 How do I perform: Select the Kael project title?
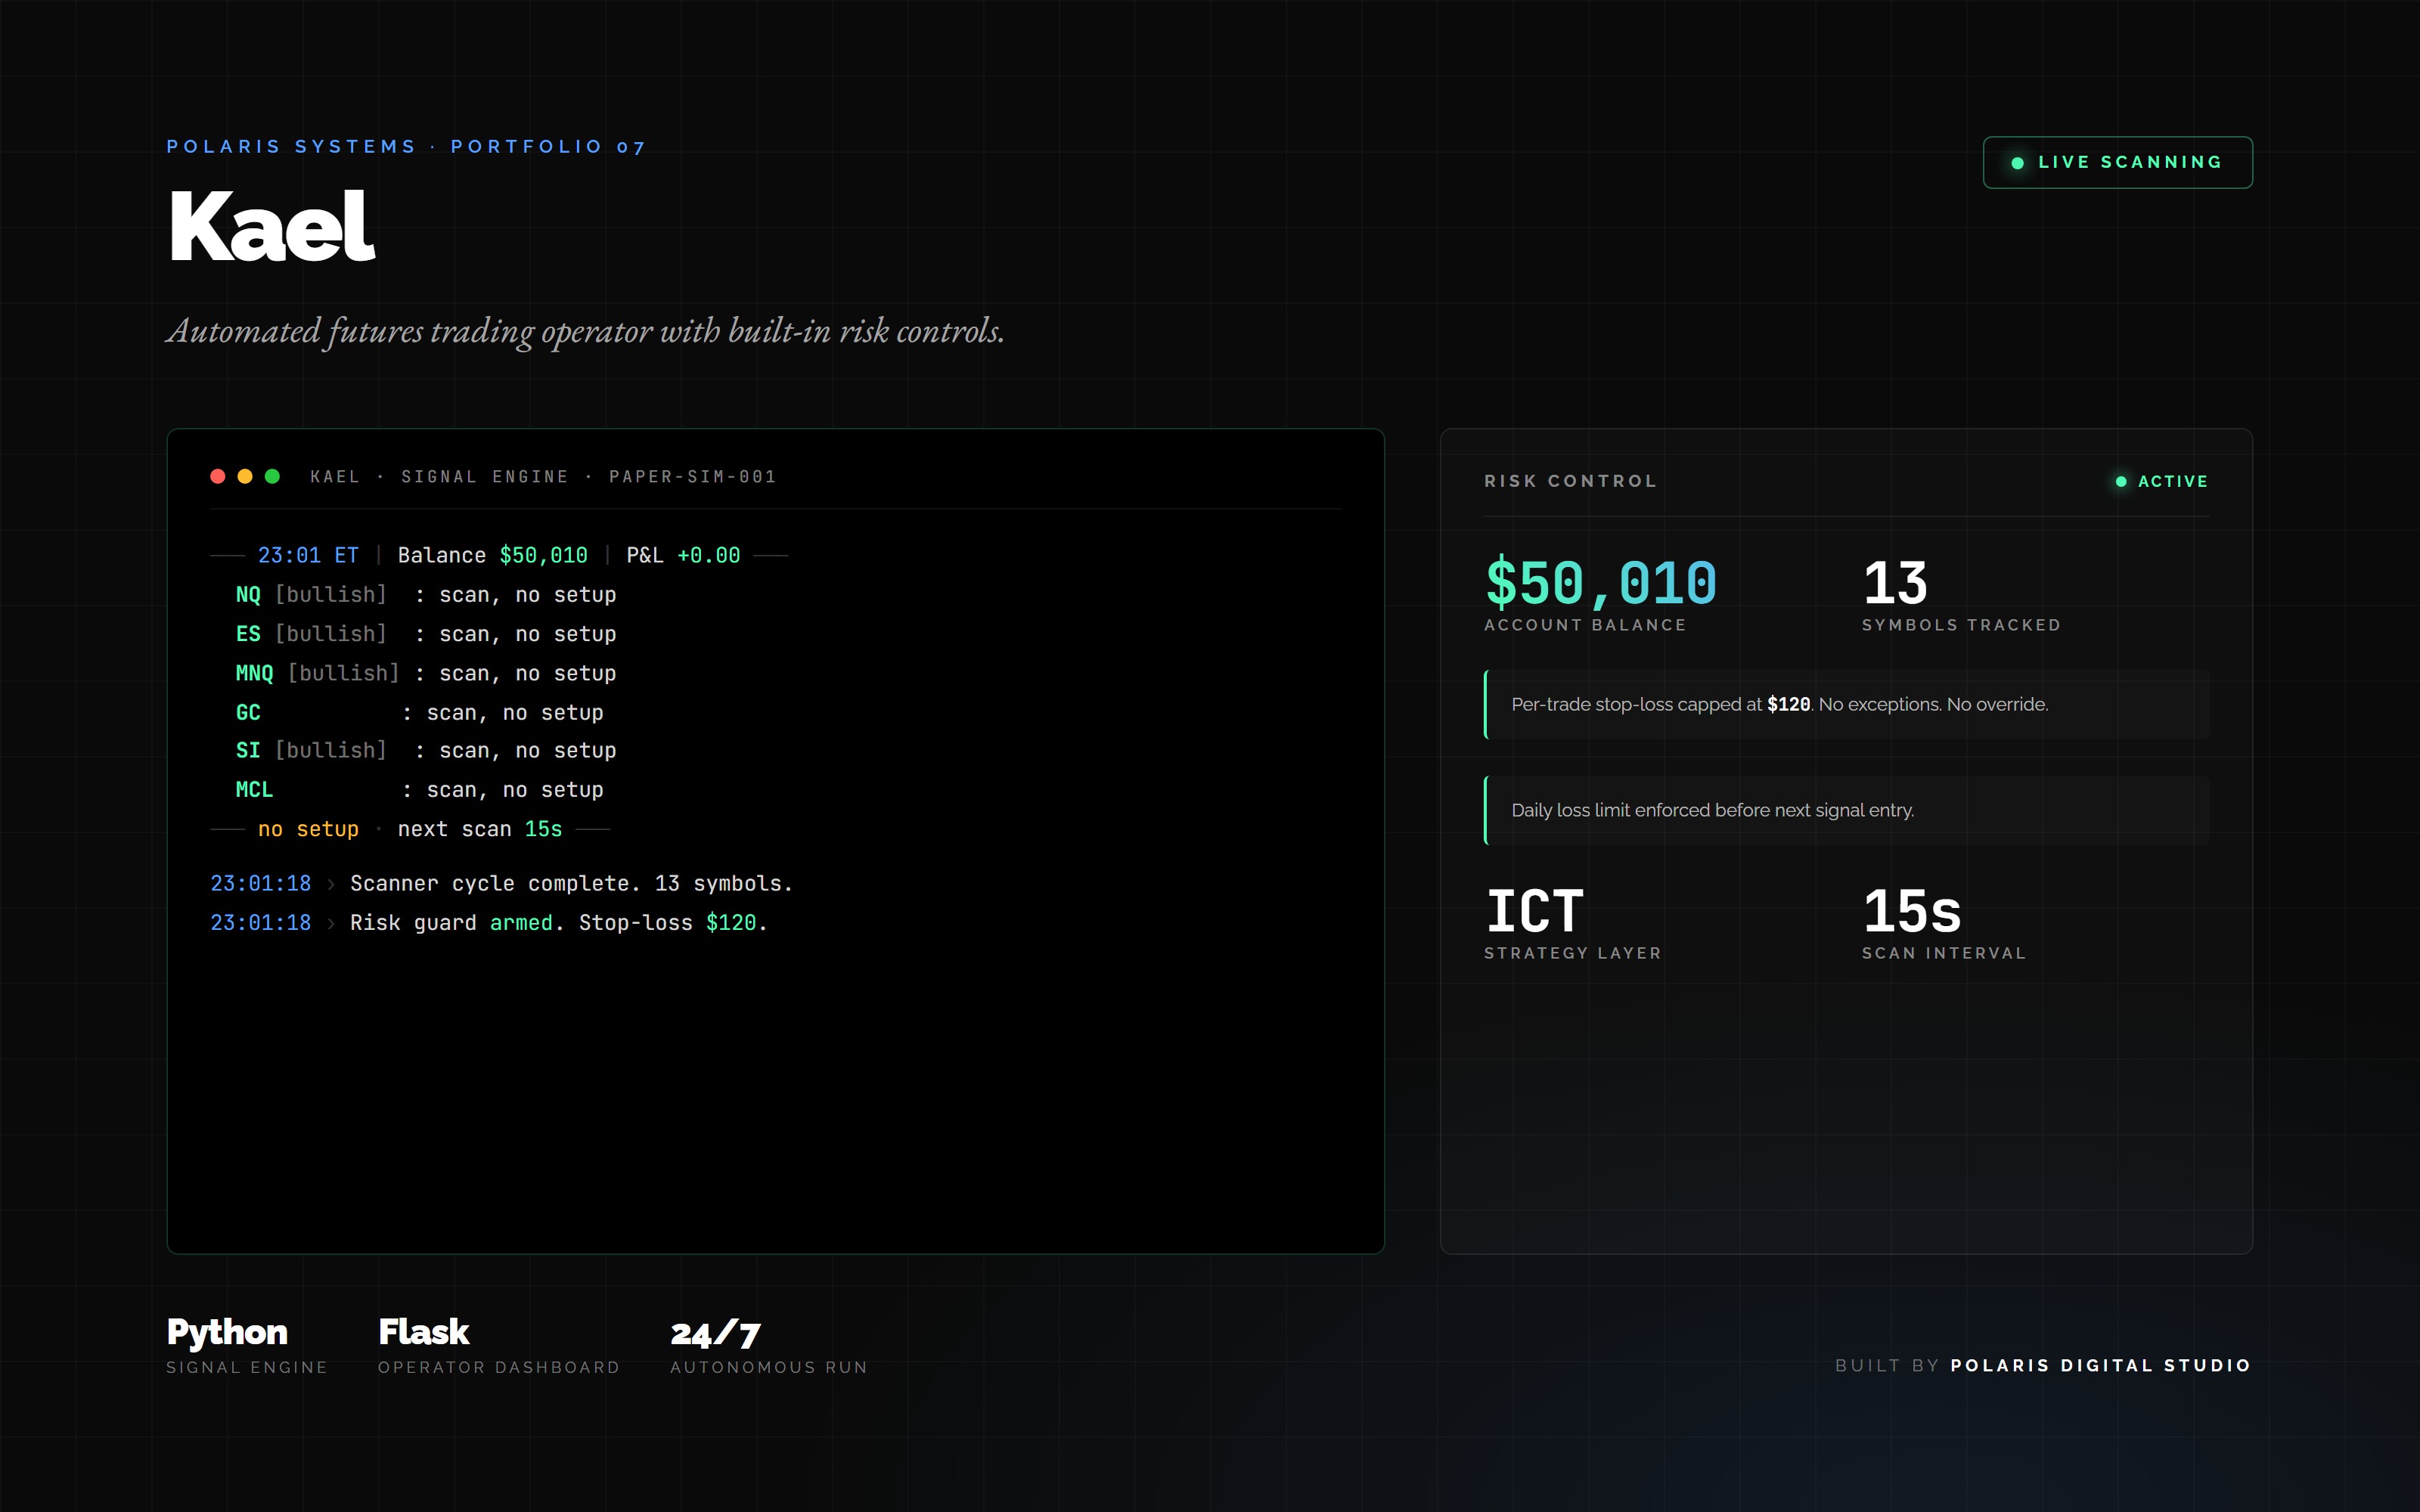pos(271,227)
